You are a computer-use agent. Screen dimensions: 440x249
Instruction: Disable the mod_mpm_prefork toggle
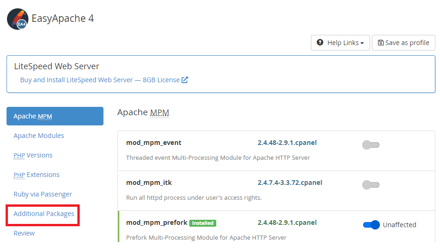pos(371,225)
